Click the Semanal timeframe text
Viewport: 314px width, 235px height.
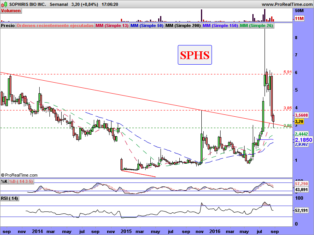point(58,4)
